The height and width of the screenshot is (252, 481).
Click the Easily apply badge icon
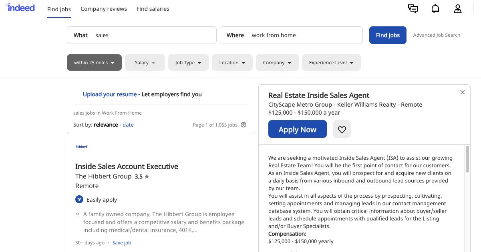[79, 199]
